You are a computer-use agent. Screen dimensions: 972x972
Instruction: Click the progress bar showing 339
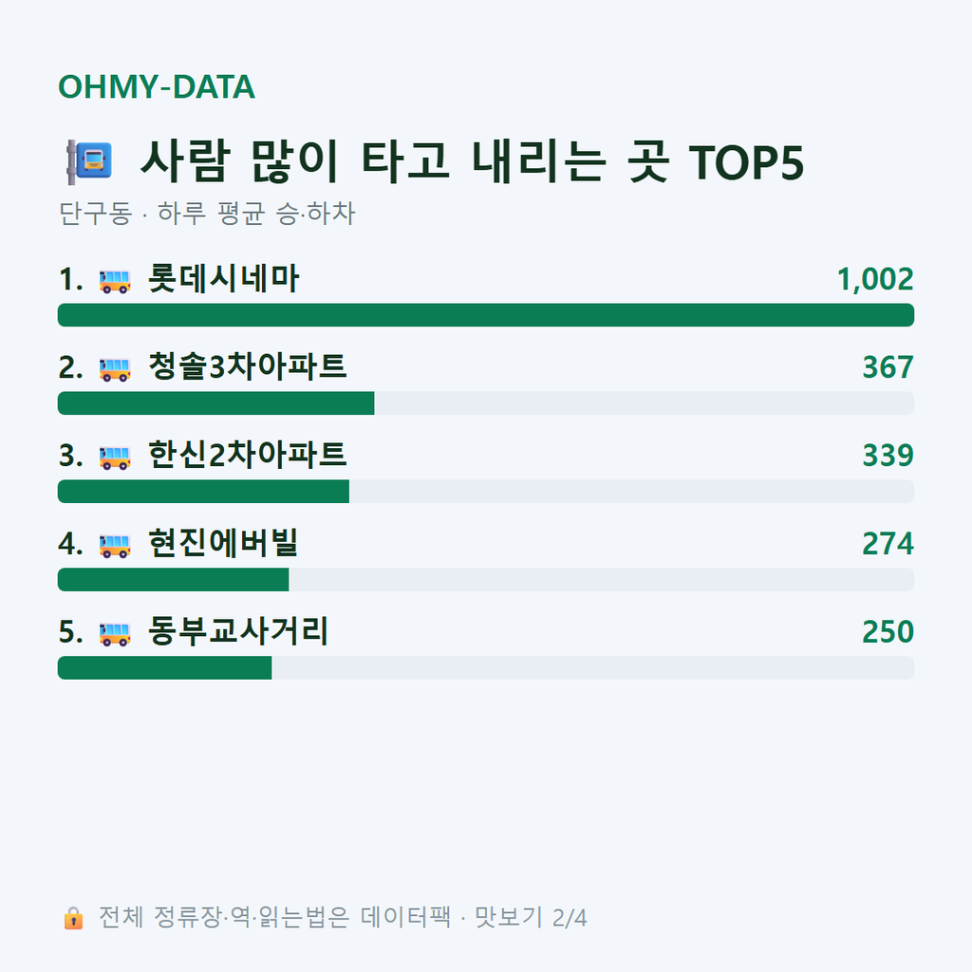486,491
